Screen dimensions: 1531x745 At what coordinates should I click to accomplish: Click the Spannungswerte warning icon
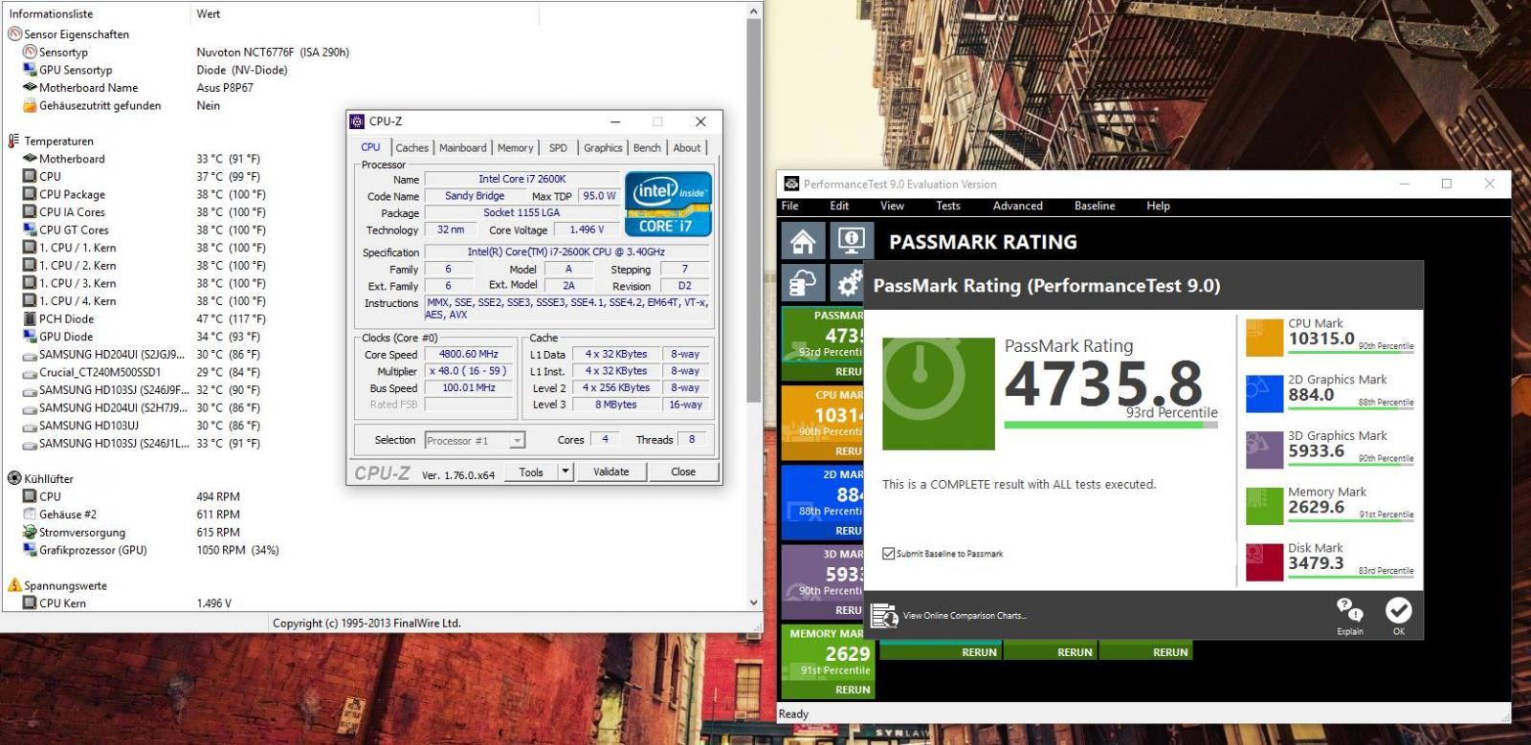(x=14, y=585)
